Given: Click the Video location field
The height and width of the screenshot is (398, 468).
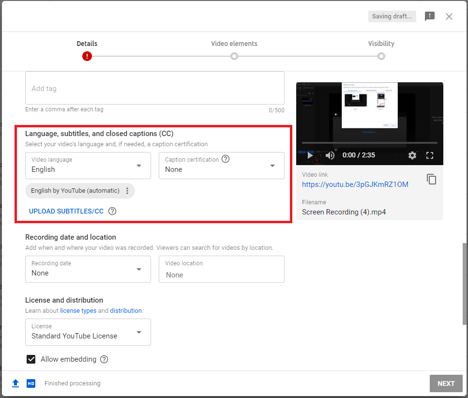Looking at the screenshot, I should pos(222,269).
